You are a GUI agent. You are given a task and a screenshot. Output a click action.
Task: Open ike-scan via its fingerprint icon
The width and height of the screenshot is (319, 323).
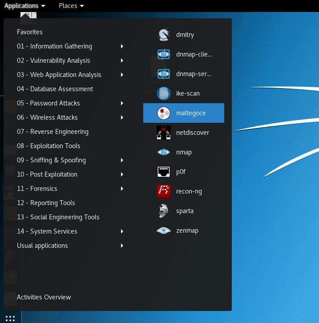[x=164, y=93]
